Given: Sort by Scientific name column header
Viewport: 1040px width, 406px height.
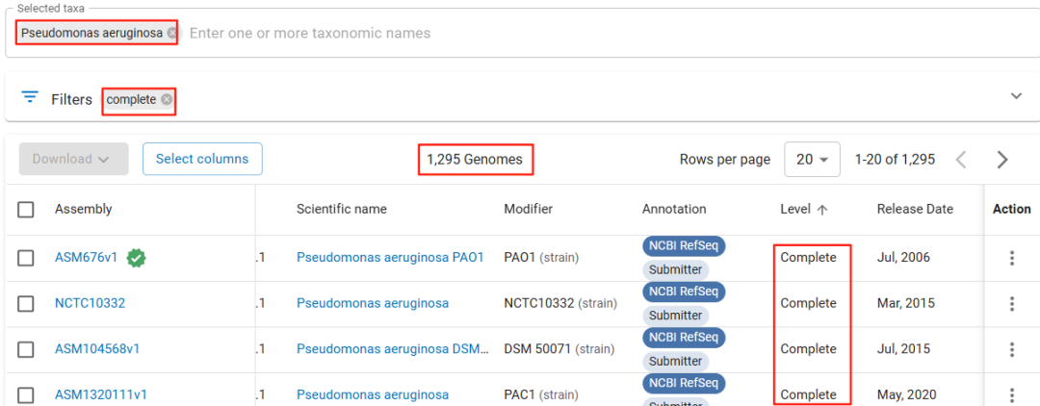Looking at the screenshot, I should click(342, 210).
